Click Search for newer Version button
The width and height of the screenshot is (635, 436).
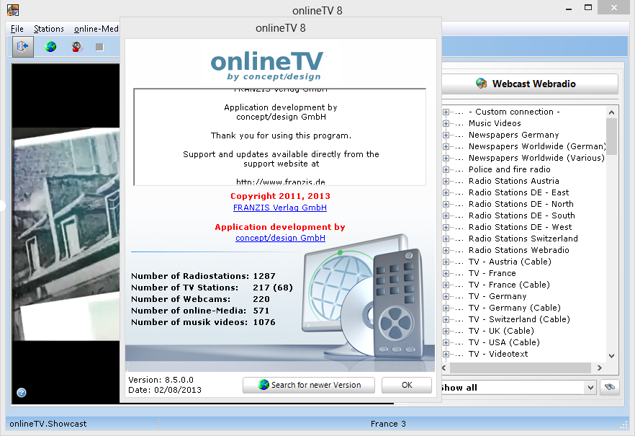309,385
